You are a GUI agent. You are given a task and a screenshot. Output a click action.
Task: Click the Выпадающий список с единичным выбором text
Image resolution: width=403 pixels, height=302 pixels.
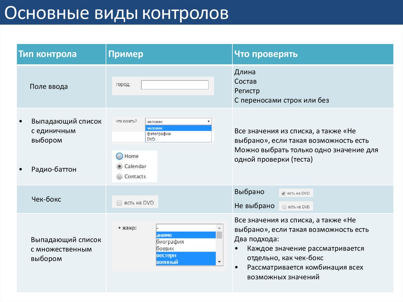[x=66, y=131]
